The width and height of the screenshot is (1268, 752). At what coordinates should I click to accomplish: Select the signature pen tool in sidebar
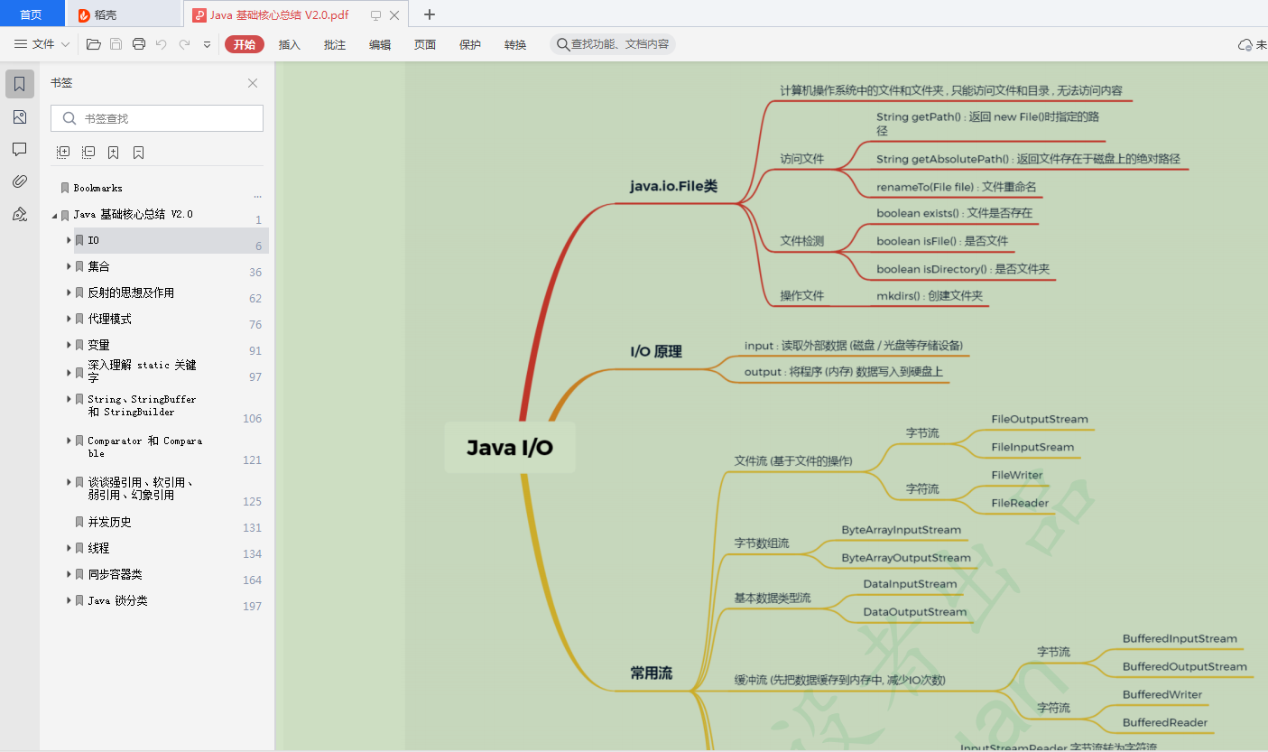[x=19, y=215]
